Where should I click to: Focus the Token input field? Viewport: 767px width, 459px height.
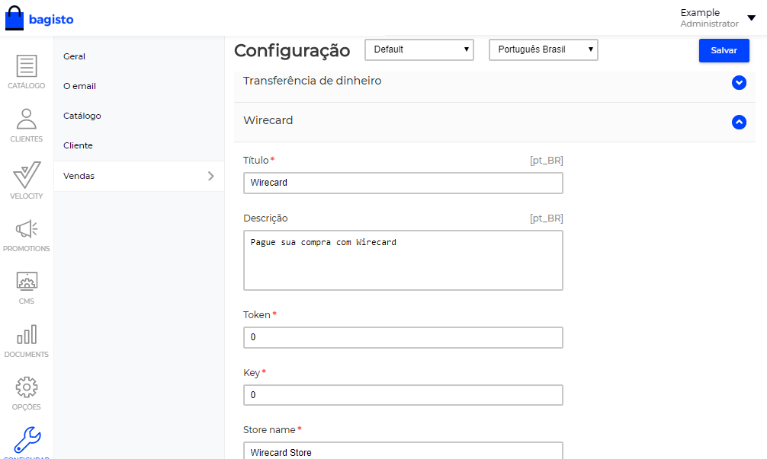[403, 337]
